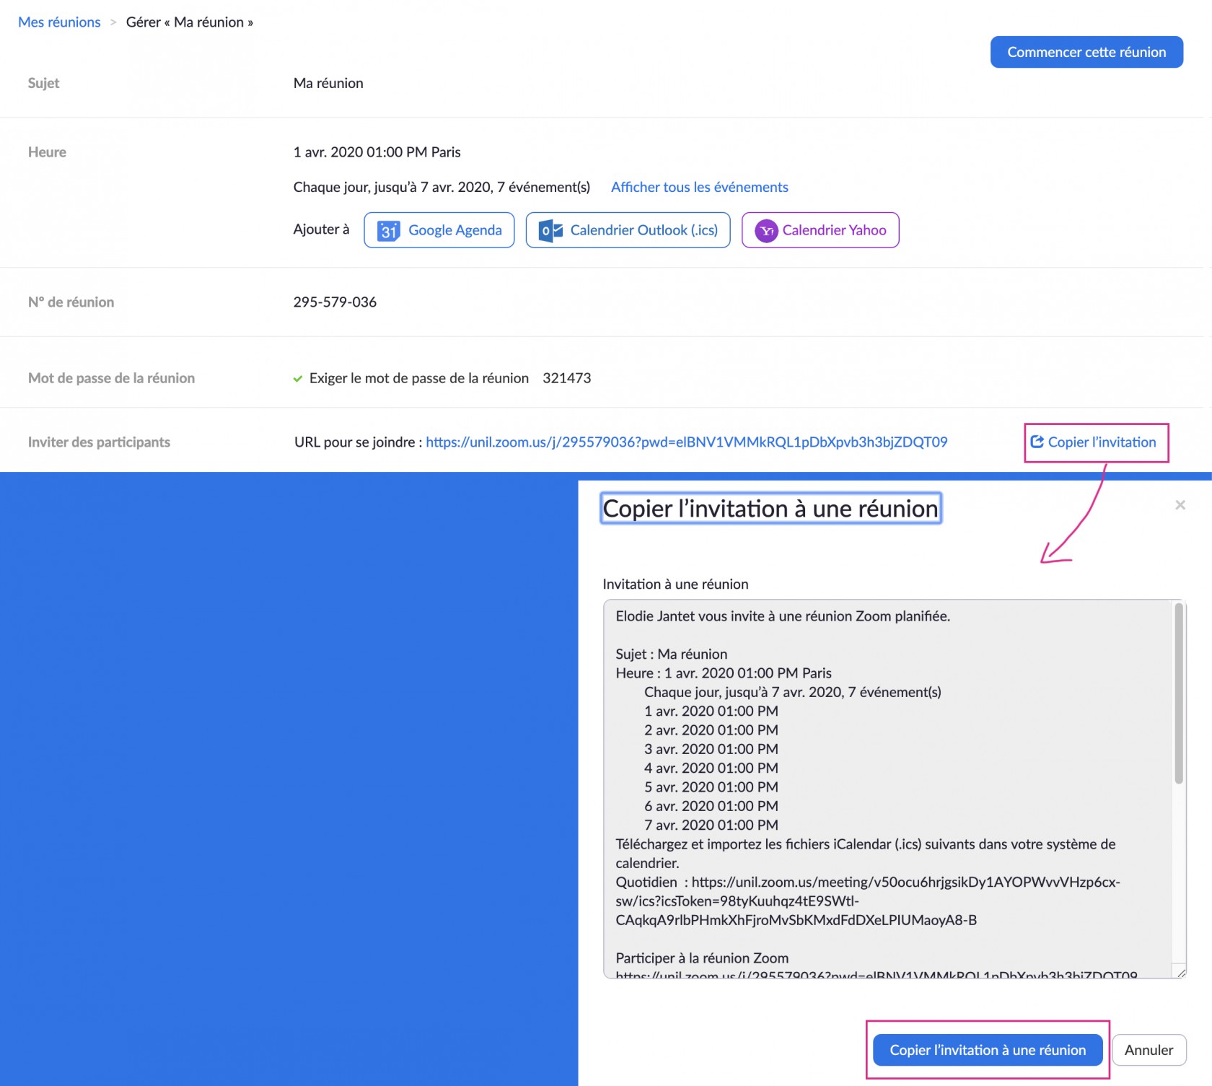The width and height of the screenshot is (1212, 1086).
Task: Add meeting to Calendrier Outlook (.ics)
Action: click(644, 230)
